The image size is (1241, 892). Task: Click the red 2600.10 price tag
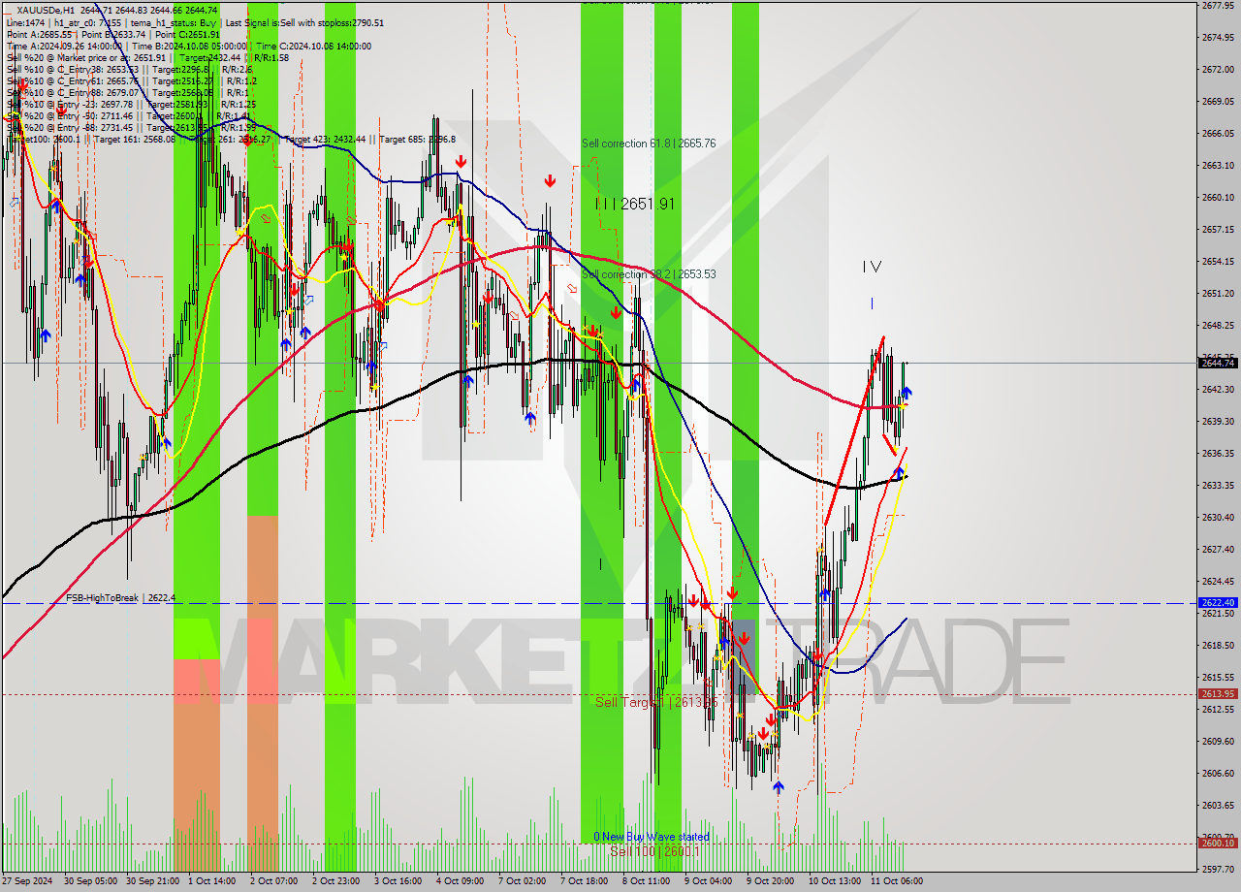pos(1218,843)
